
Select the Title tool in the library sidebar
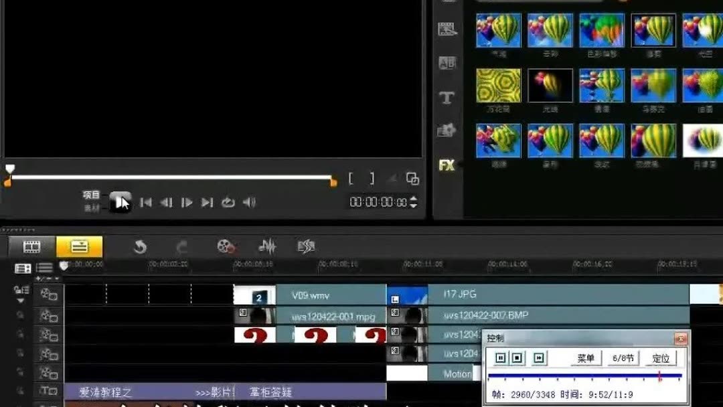coord(447,97)
